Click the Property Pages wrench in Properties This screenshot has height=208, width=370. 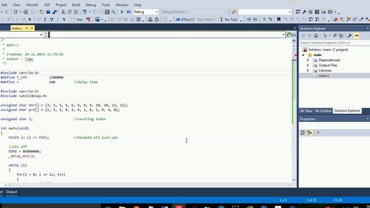[x=318, y=133]
